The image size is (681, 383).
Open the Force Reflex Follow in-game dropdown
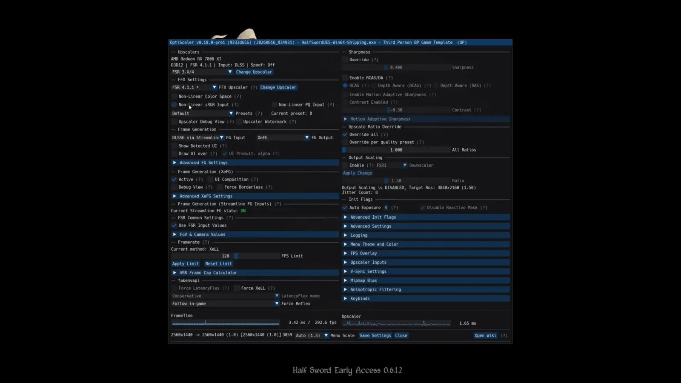pyautogui.click(x=226, y=304)
